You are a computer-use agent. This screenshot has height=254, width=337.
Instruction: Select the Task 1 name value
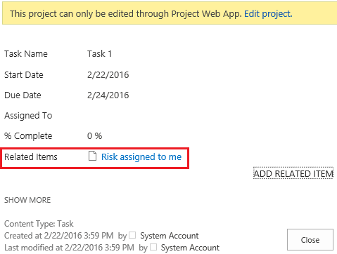point(100,54)
